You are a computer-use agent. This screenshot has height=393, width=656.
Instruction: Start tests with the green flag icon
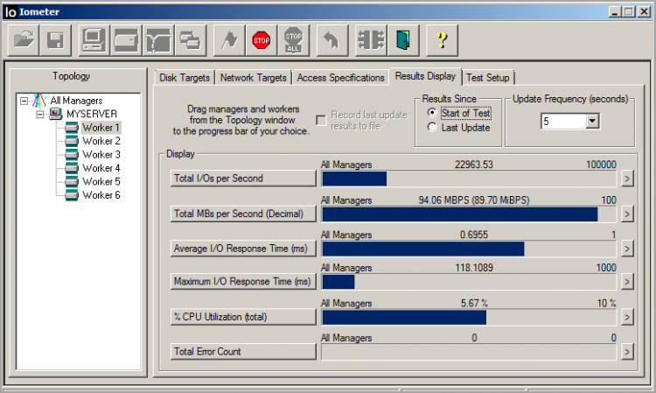point(229,40)
